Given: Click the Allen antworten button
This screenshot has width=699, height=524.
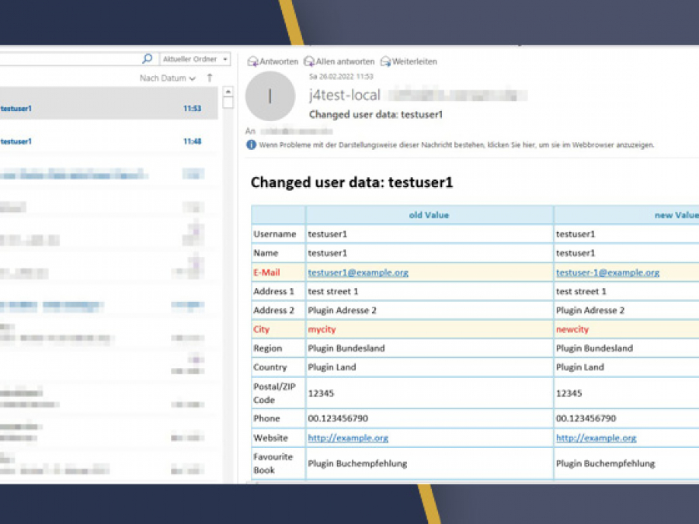Looking at the screenshot, I should tap(339, 61).
